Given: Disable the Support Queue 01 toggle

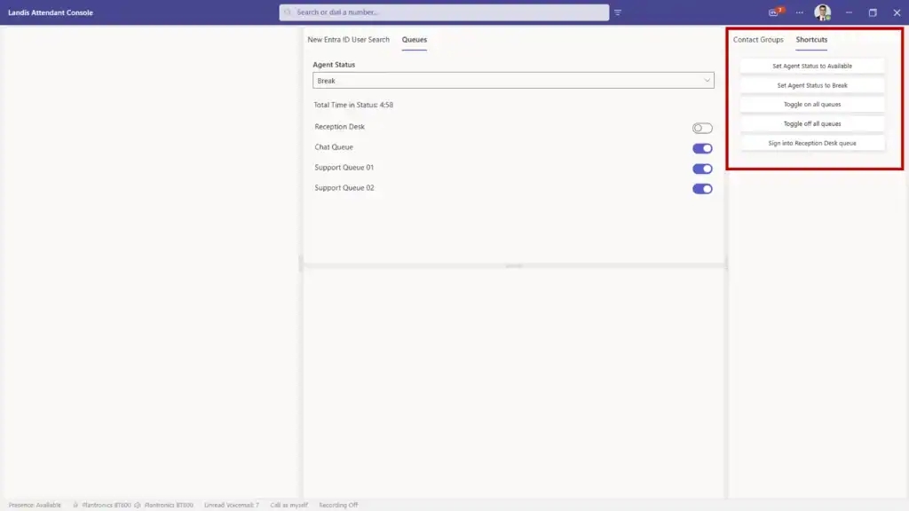Looking at the screenshot, I should [701, 168].
